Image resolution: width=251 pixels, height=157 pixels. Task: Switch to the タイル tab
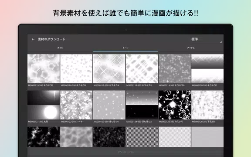point(60,48)
